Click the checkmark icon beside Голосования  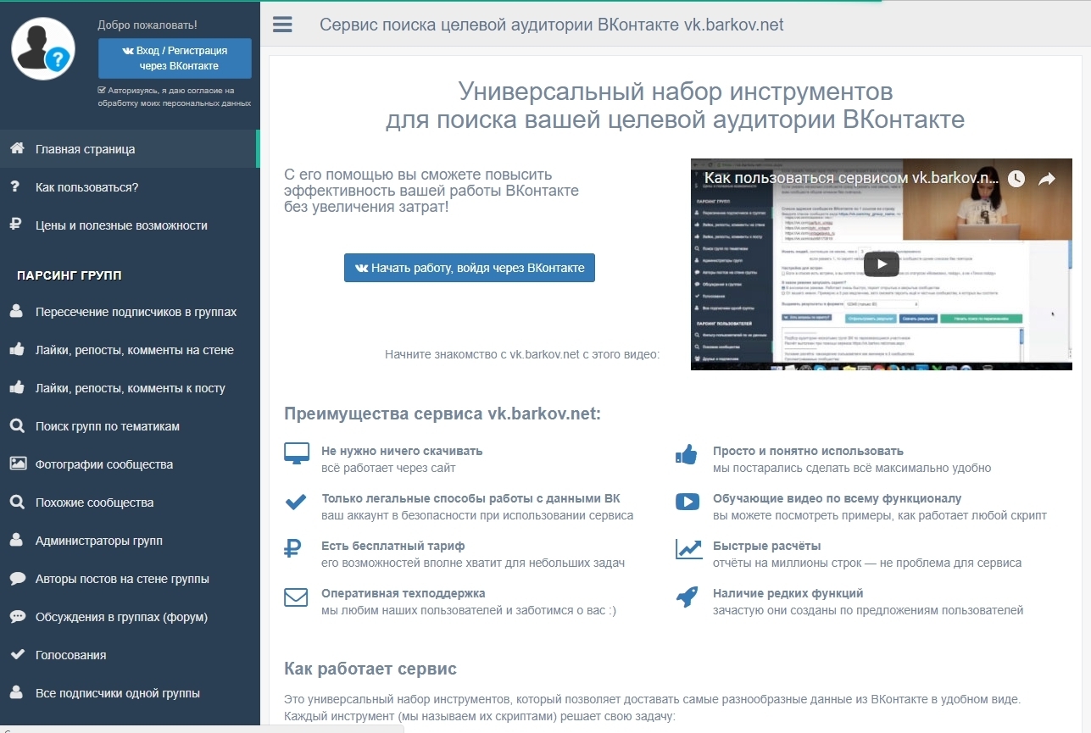pos(16,655)
